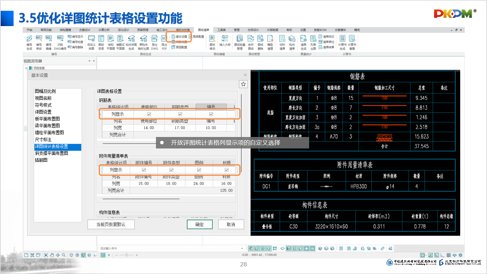Collapse the 项目信息 tree node

pos(26,68)
